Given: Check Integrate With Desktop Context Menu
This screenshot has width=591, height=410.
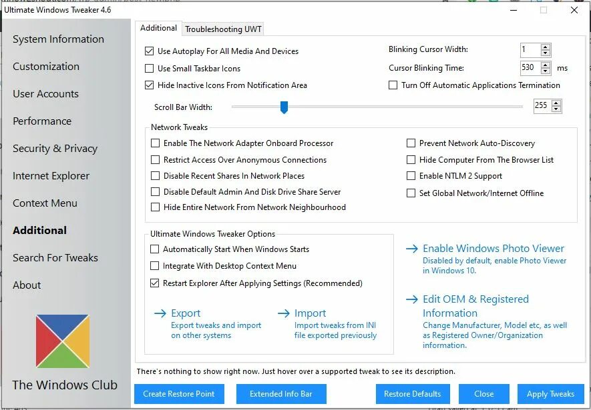Looking at the screenshot, I should 154,266.
